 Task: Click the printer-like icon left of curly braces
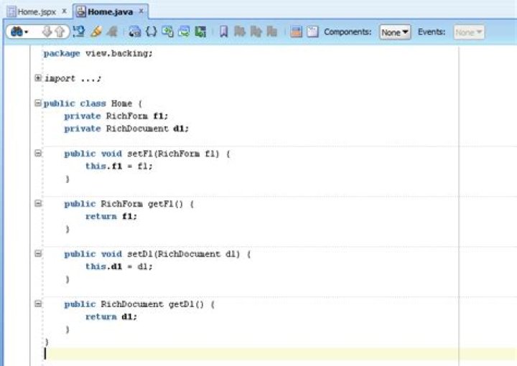[x=135, y=32]
